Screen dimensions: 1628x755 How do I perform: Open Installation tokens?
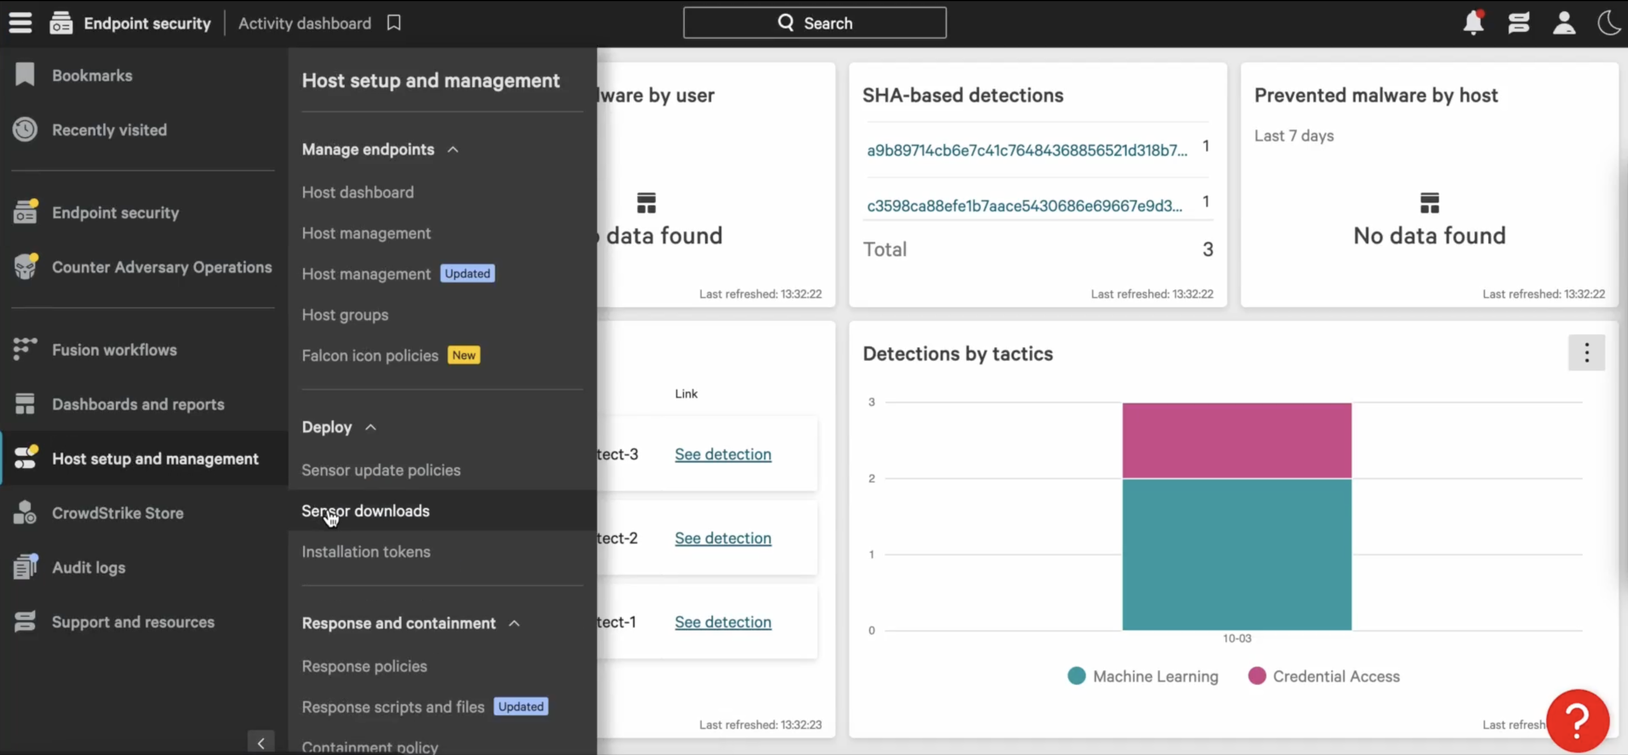click(366, 552)
